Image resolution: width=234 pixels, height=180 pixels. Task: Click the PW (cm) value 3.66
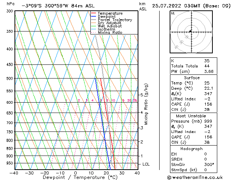pos(209,71)
